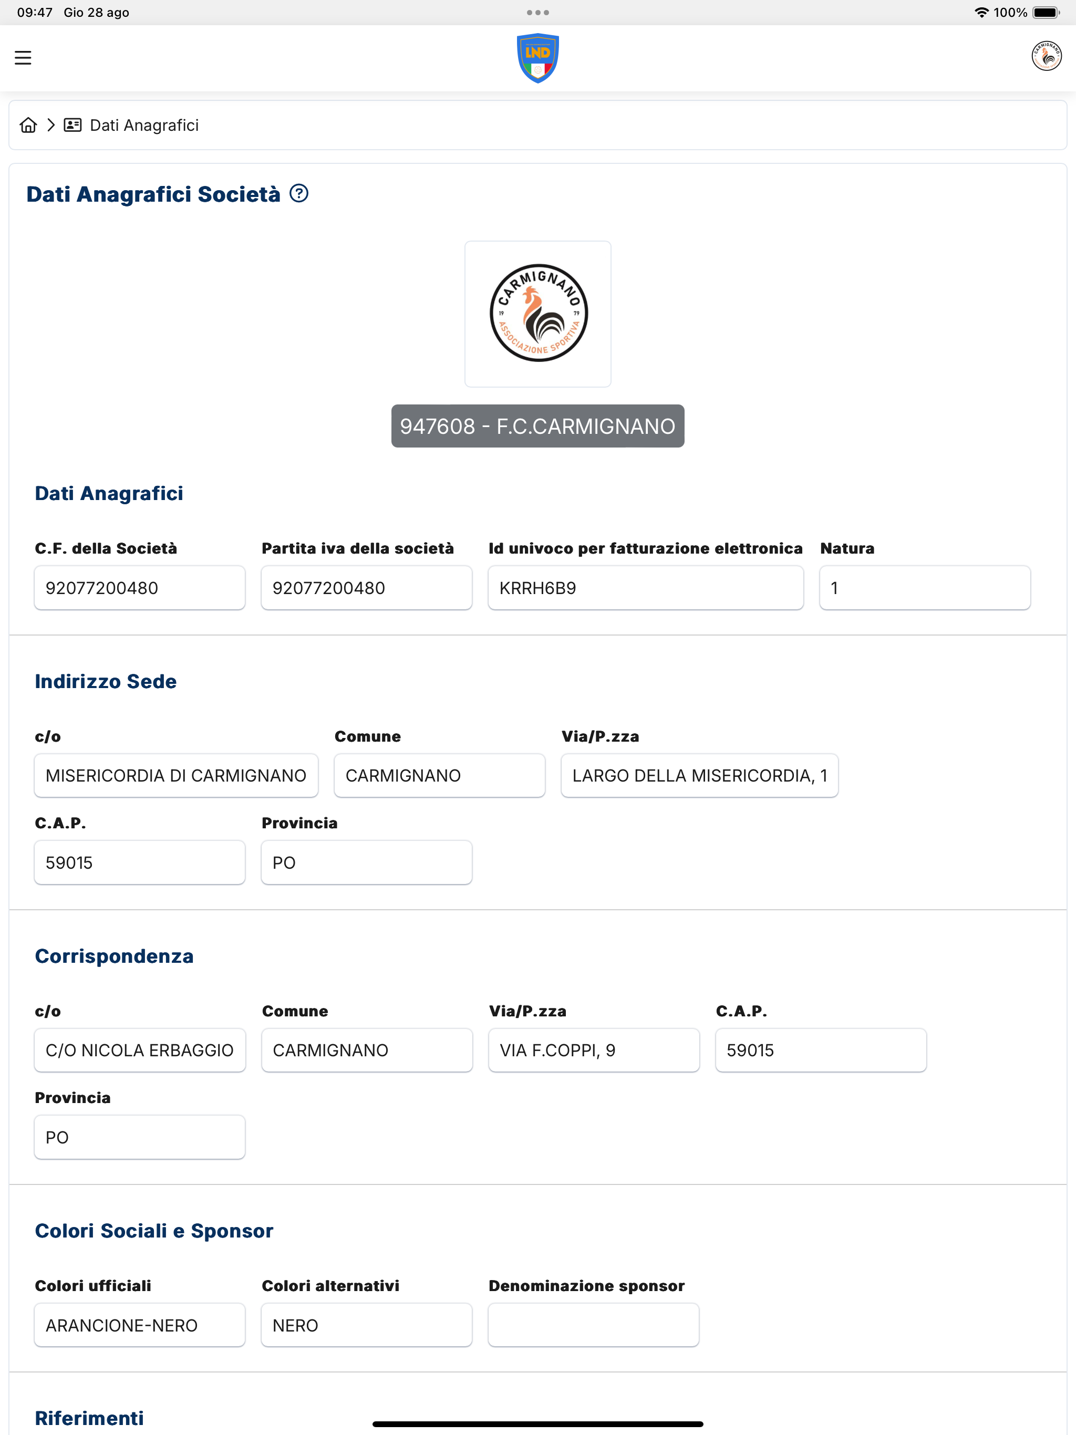
Task: Edit the Indirizzo Sede c/o field
Action: 177,775
